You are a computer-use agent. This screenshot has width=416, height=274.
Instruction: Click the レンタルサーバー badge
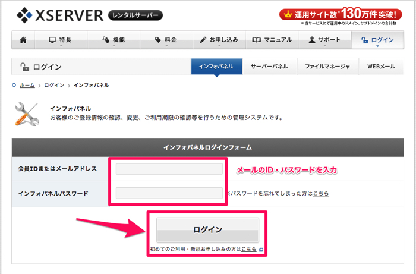pos(135,15)
